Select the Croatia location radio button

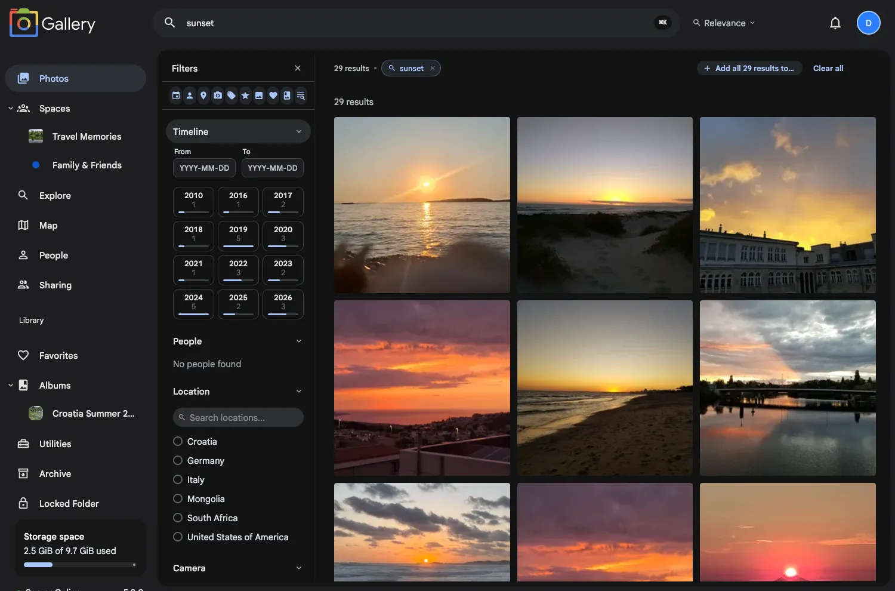pos(178,441)
